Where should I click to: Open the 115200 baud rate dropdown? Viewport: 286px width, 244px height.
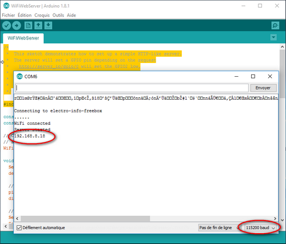pyautogui.click(x=260, y=227)
